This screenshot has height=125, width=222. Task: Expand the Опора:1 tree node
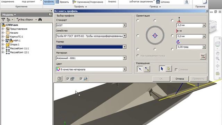click(x=3, y=44)
